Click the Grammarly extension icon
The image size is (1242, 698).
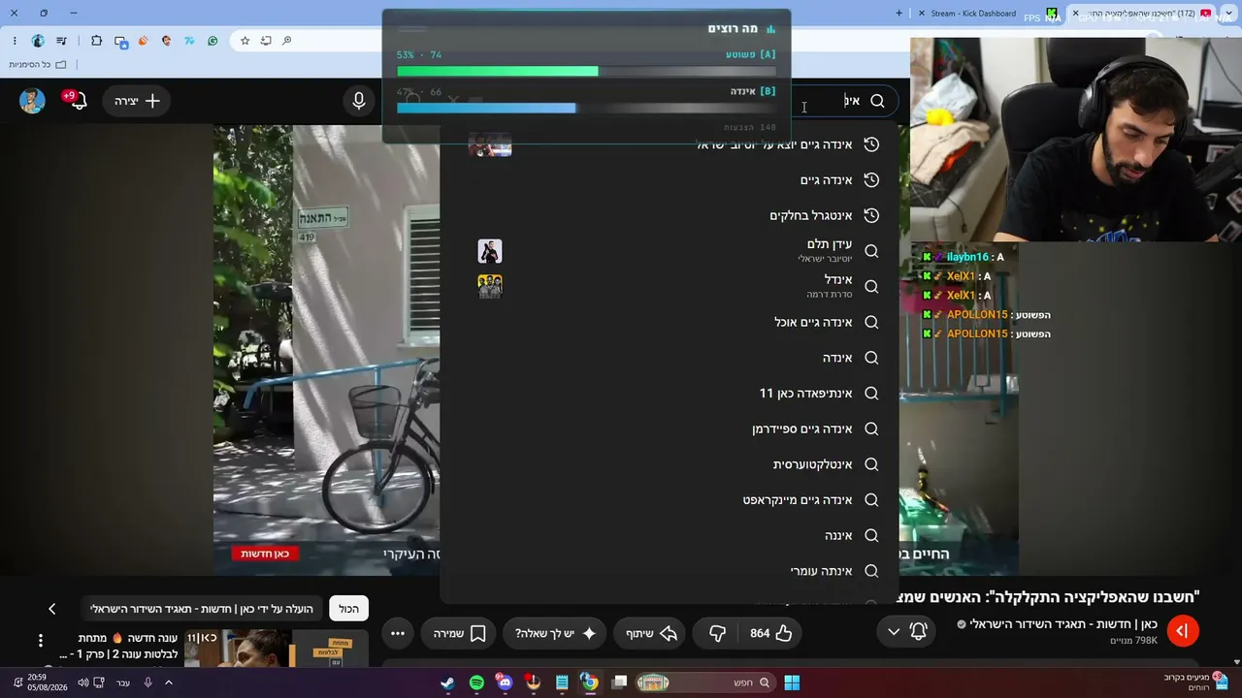point(212,41)
